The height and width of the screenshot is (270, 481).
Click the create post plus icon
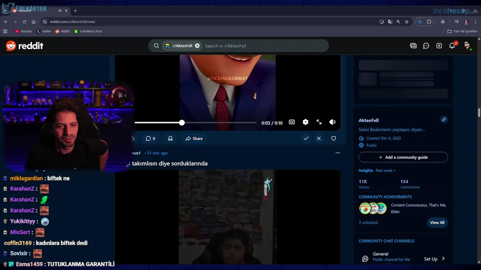439,46
